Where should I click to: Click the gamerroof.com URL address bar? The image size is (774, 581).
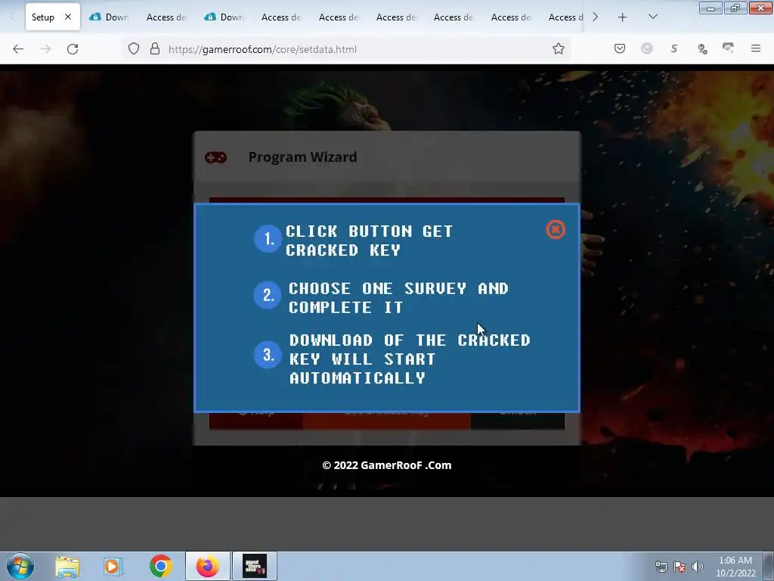coord(345,49)
